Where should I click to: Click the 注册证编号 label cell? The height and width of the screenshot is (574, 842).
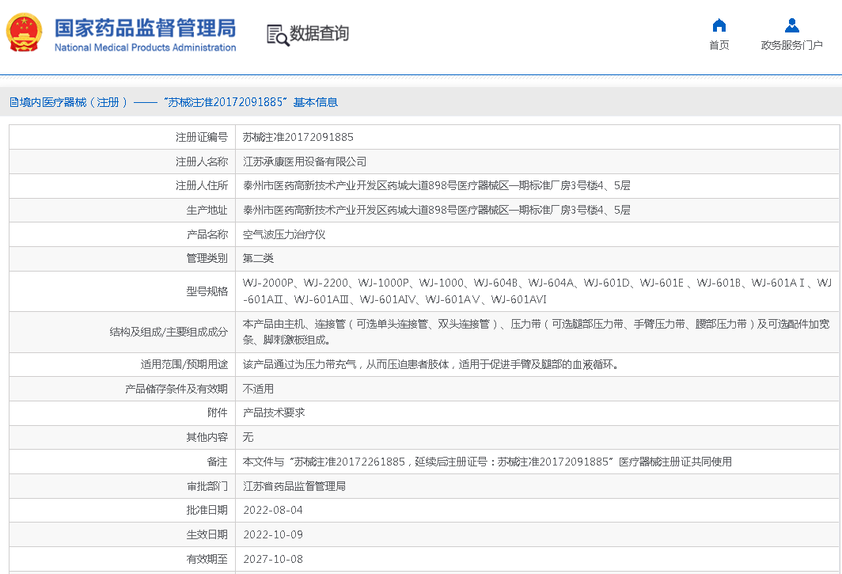[x=201, y=137]
